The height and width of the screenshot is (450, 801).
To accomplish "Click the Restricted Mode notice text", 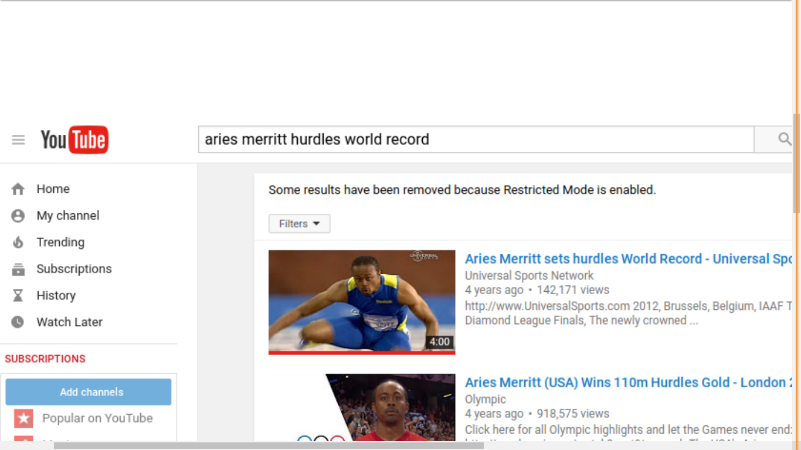I will point(462,190).
